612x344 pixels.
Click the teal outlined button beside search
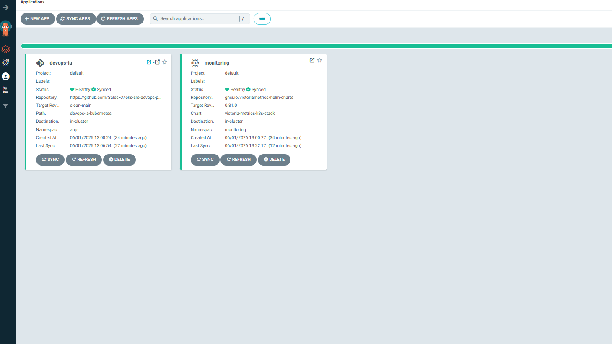pyautogui.click(x=262, y=19)
